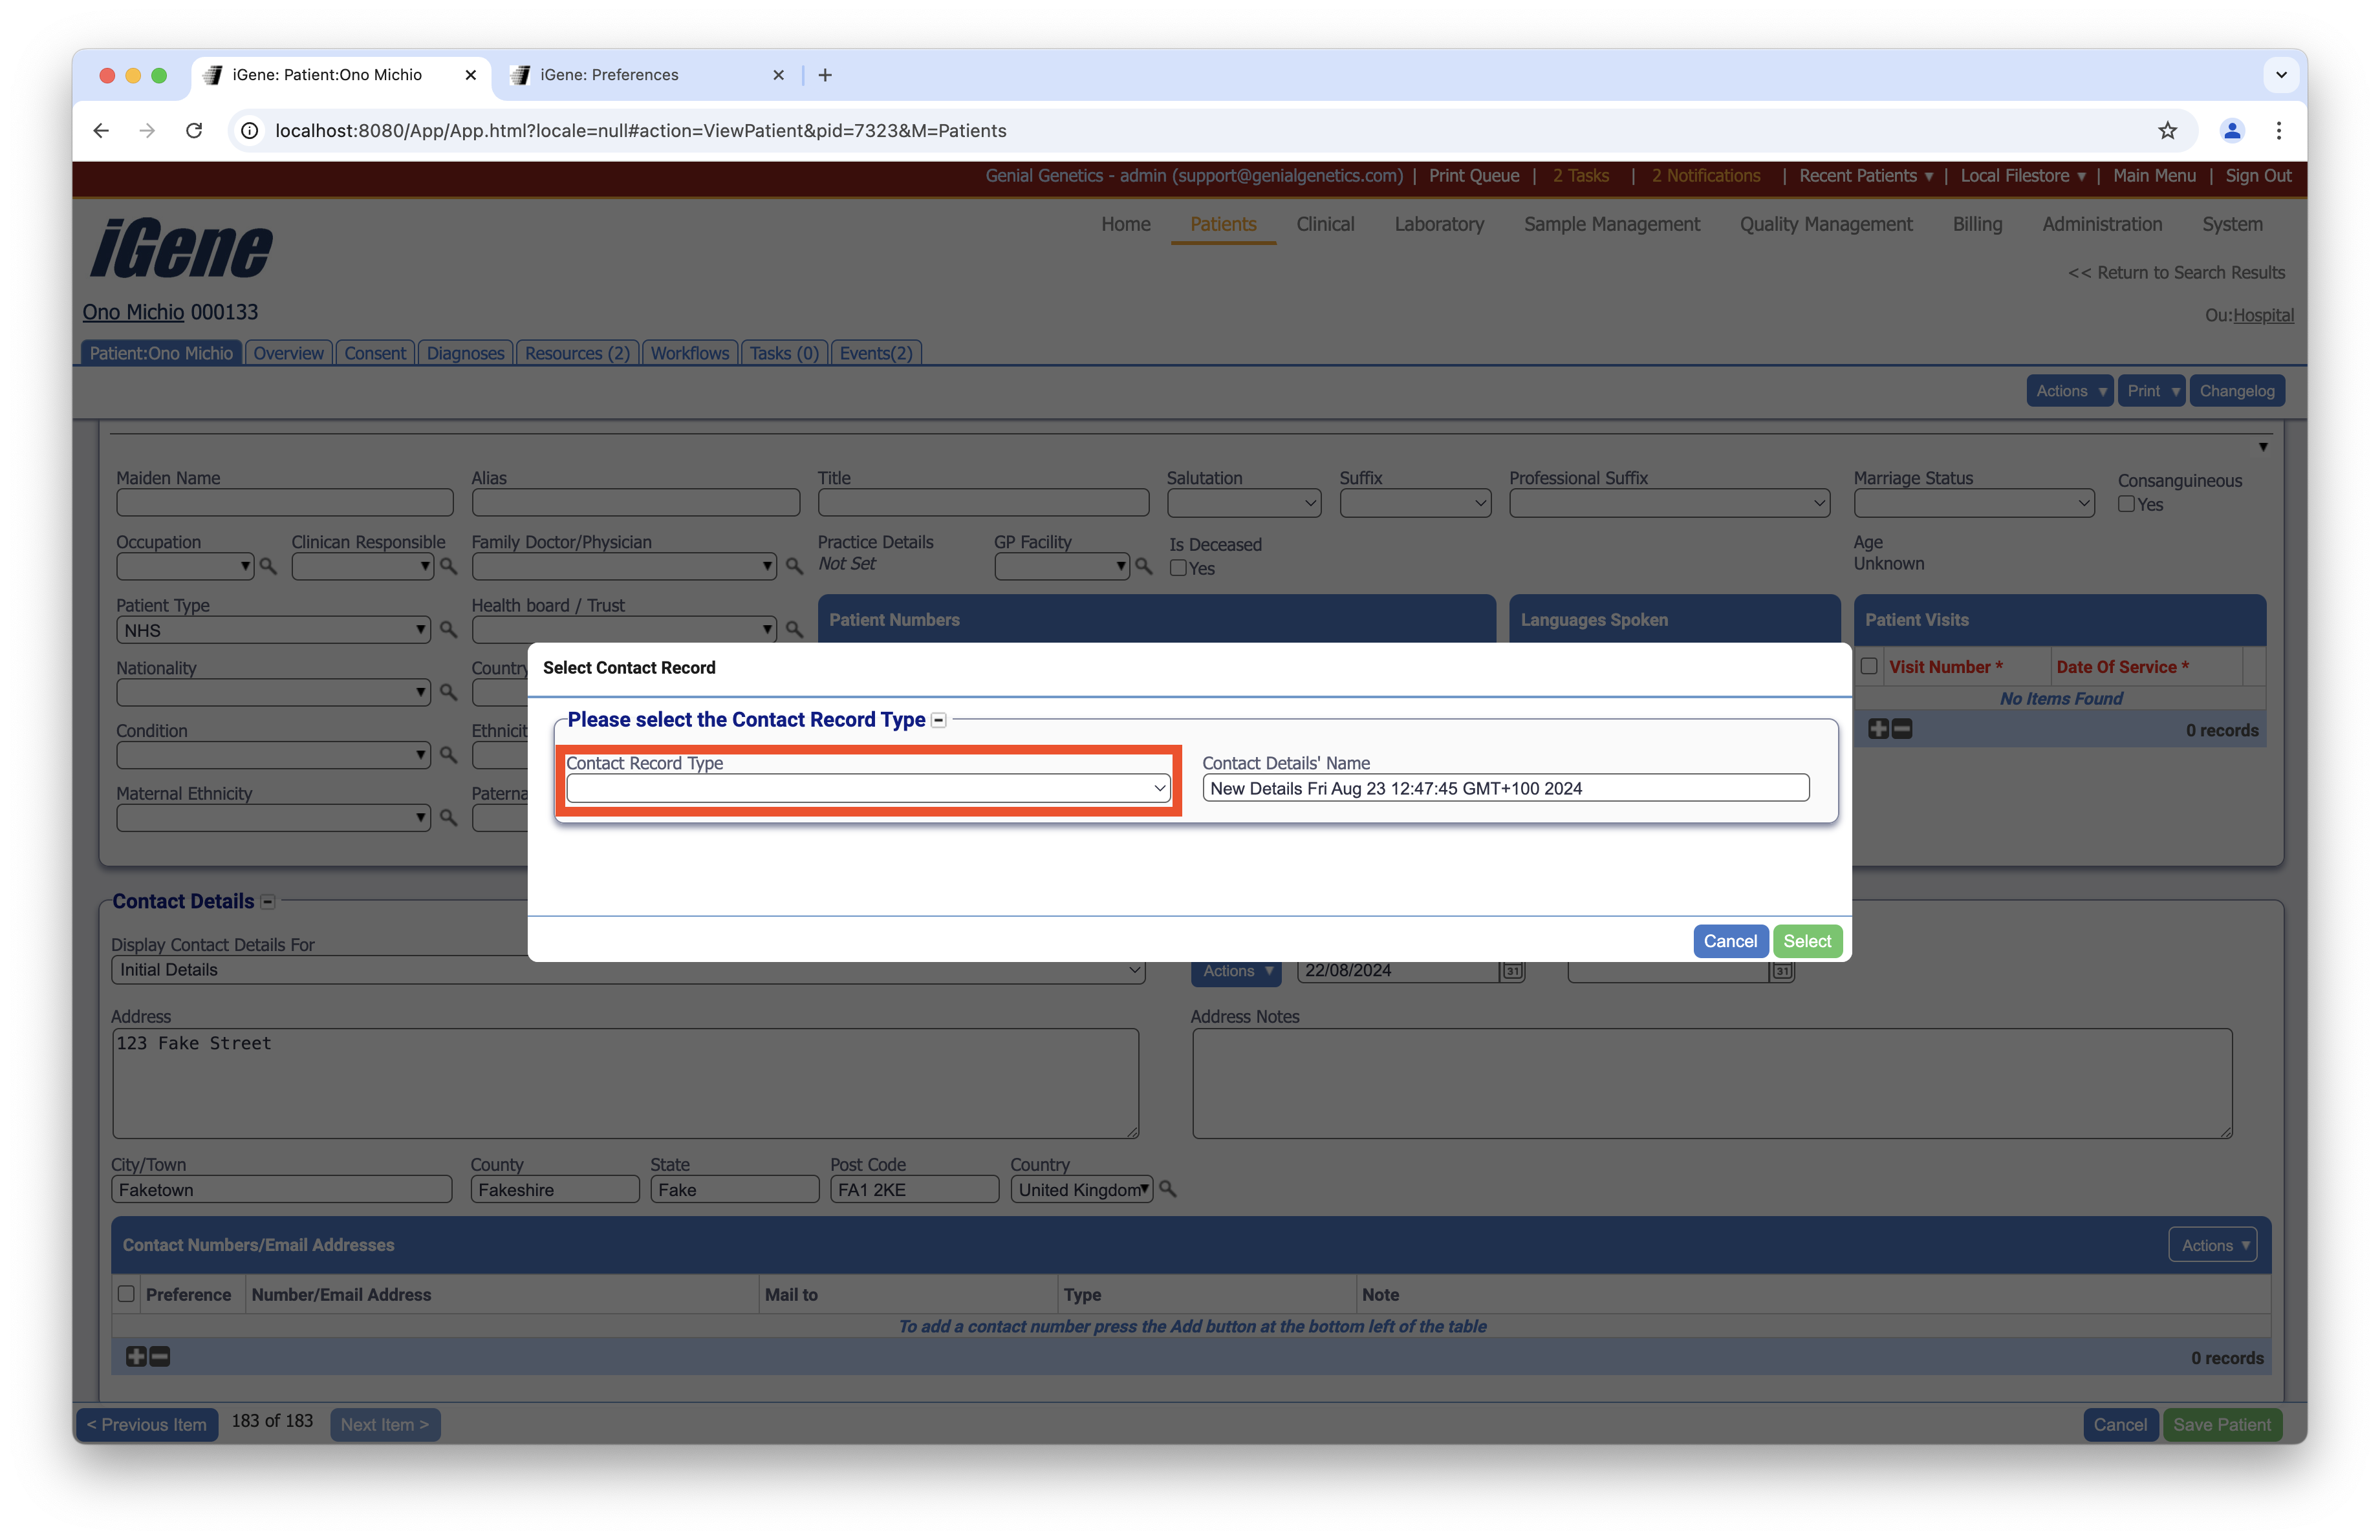This screenshot has height=1540, width=2380.
Task: Open the Laboratory menu
Action: point(1439,225)
